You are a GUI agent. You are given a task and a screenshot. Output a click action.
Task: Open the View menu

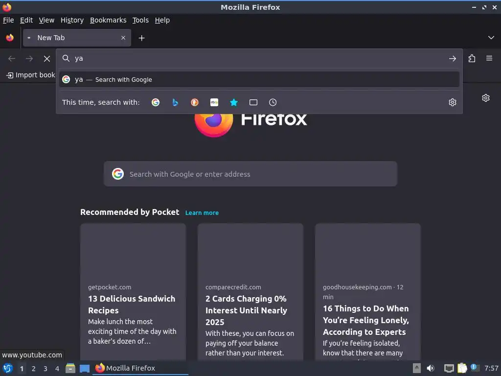click(46, 20)
